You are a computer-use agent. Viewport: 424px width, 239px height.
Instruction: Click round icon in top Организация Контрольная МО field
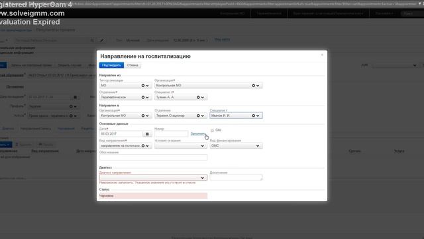point(253,86)
